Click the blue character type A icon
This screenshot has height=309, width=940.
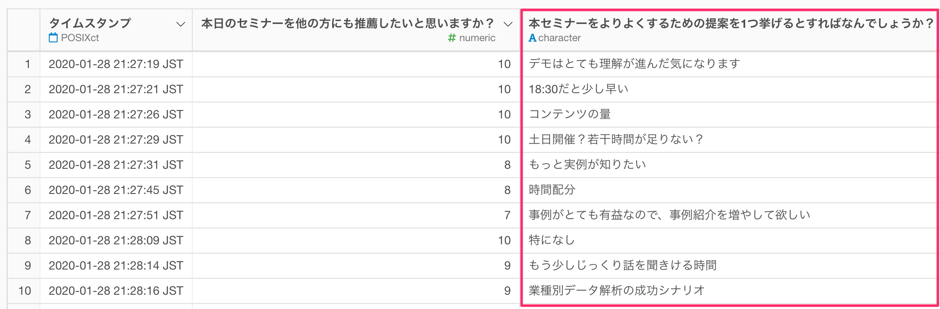point(532,38)
